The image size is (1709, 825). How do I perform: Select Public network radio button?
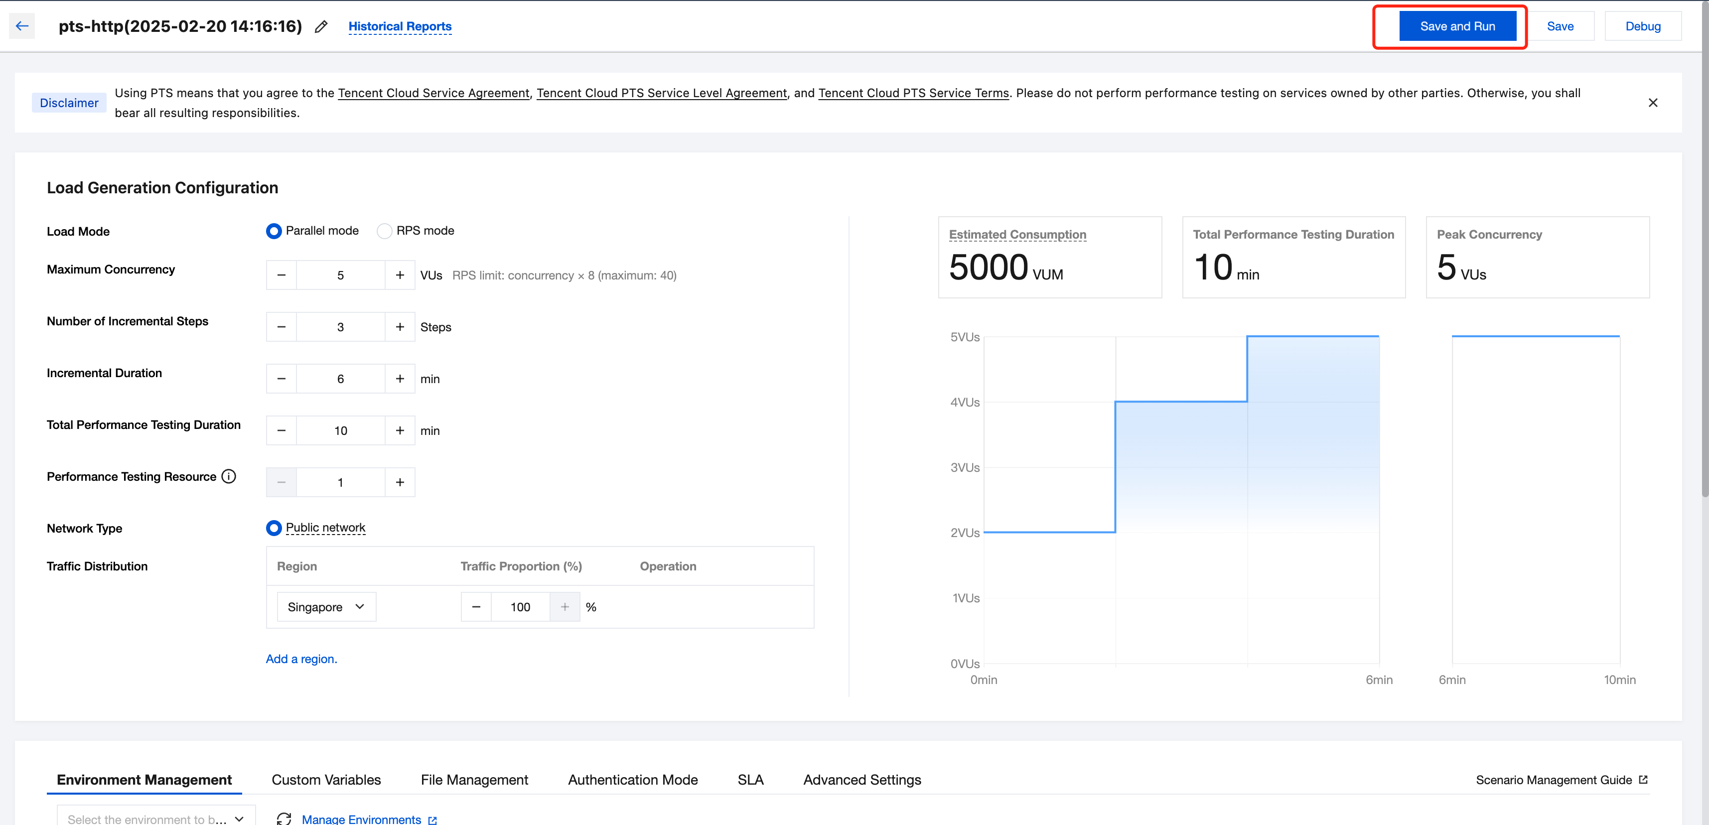(274, 528)
